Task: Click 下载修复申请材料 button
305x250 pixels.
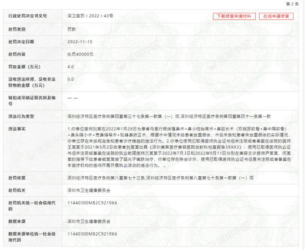Action: [x=234, y=16]
